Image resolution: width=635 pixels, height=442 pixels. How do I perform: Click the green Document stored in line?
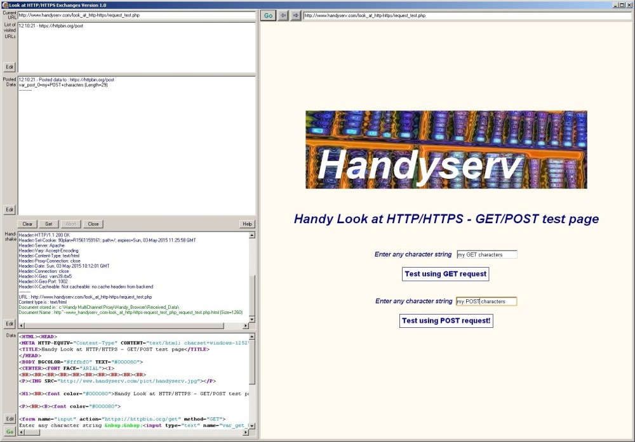[x=99, y=308]
